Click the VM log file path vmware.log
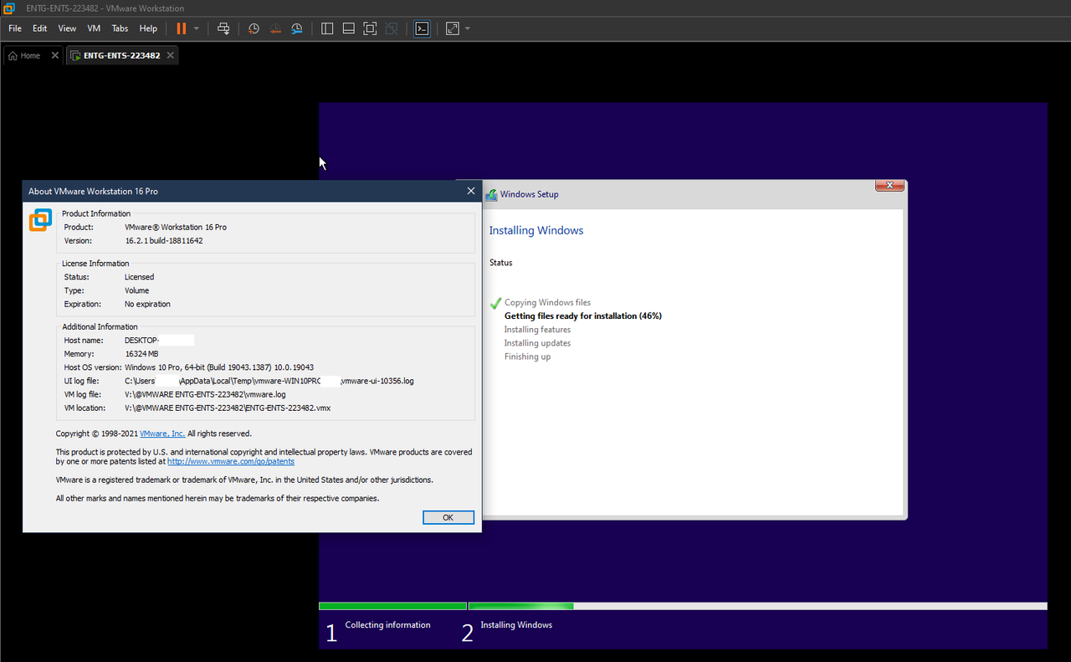Image resolution: width=1071 pixels, height=662 pixels. 205,394
